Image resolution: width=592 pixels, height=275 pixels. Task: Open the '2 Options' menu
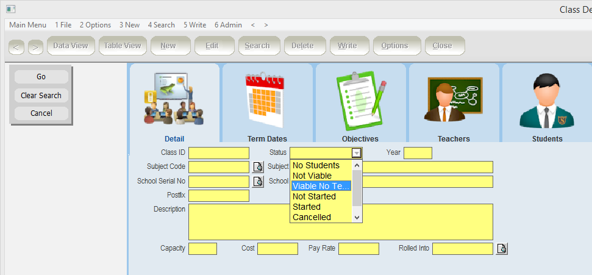coord(95,25)
